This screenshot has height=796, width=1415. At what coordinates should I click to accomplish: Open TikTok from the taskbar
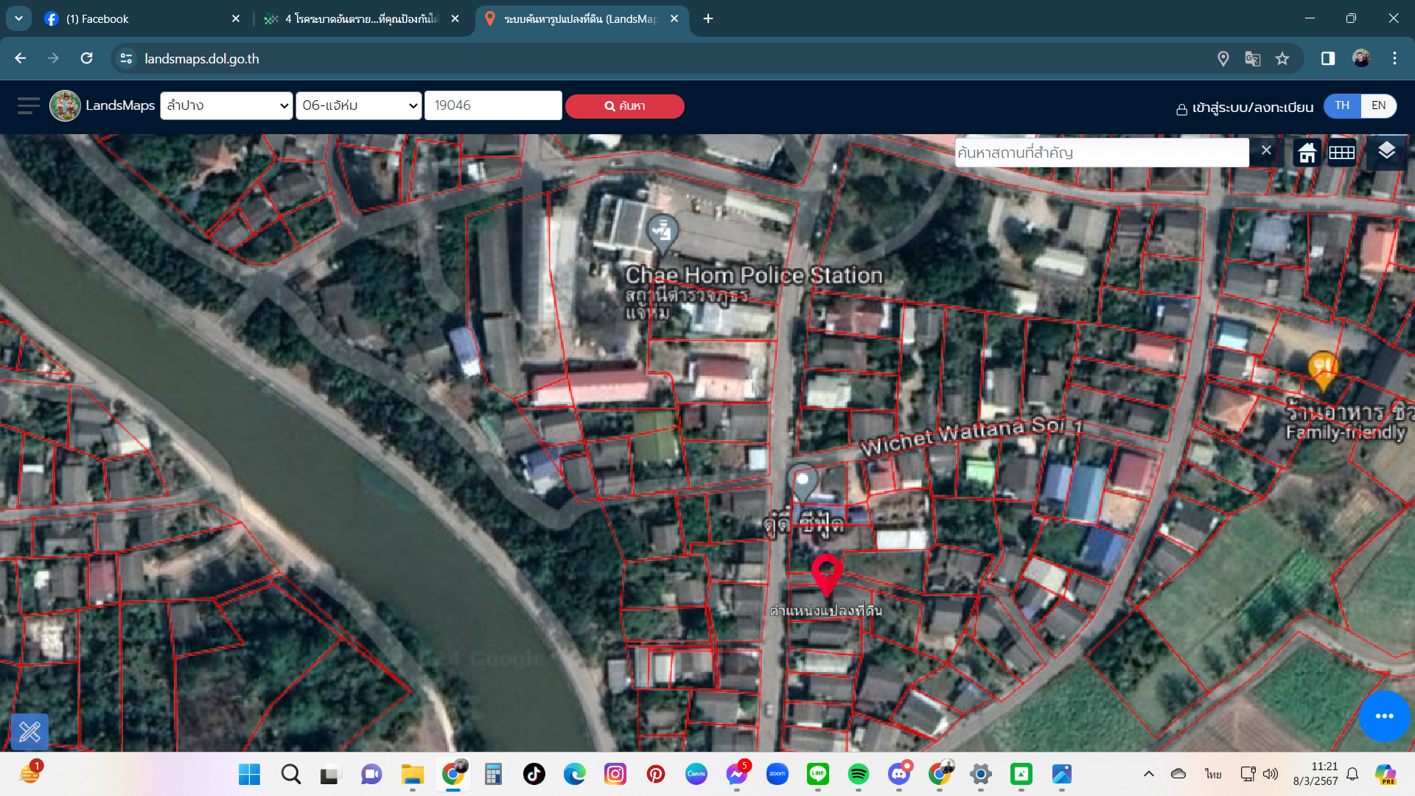(534, 774)
